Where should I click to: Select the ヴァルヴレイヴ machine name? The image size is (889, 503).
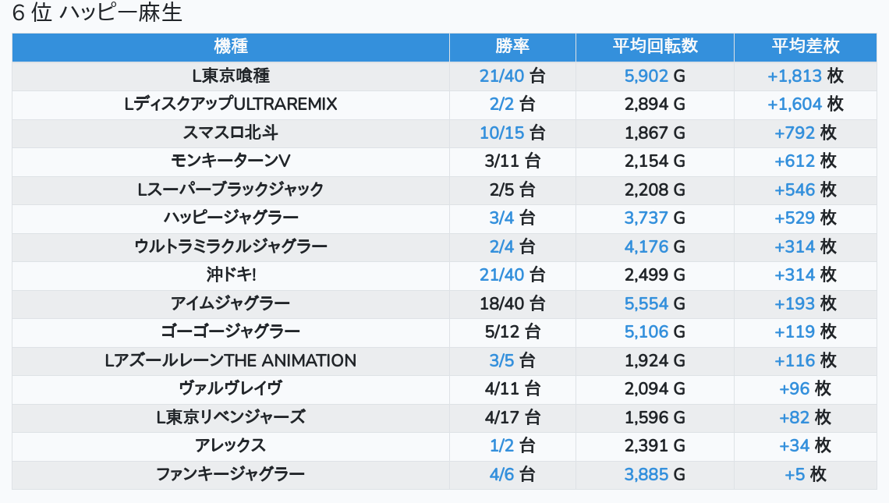[x=231, y=389]
